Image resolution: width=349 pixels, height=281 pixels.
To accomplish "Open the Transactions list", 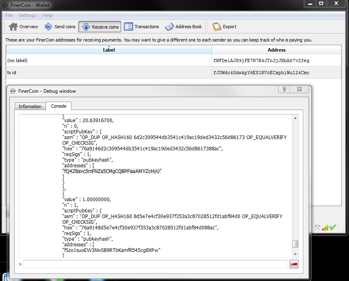I will 141,27.
